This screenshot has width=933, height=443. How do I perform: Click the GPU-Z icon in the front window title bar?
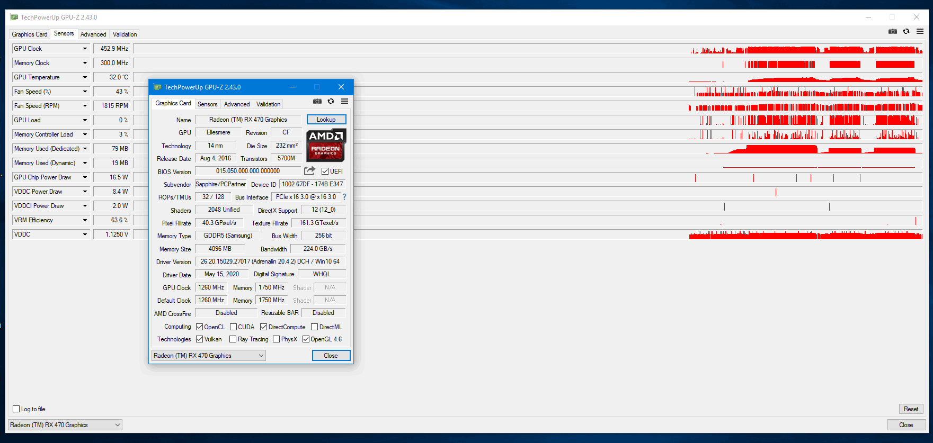click(157, 87)
